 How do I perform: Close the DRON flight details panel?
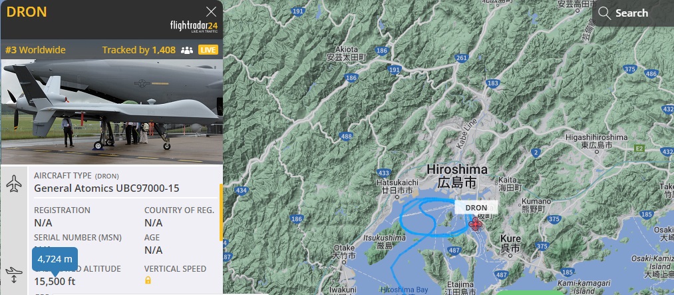point(211,11)
